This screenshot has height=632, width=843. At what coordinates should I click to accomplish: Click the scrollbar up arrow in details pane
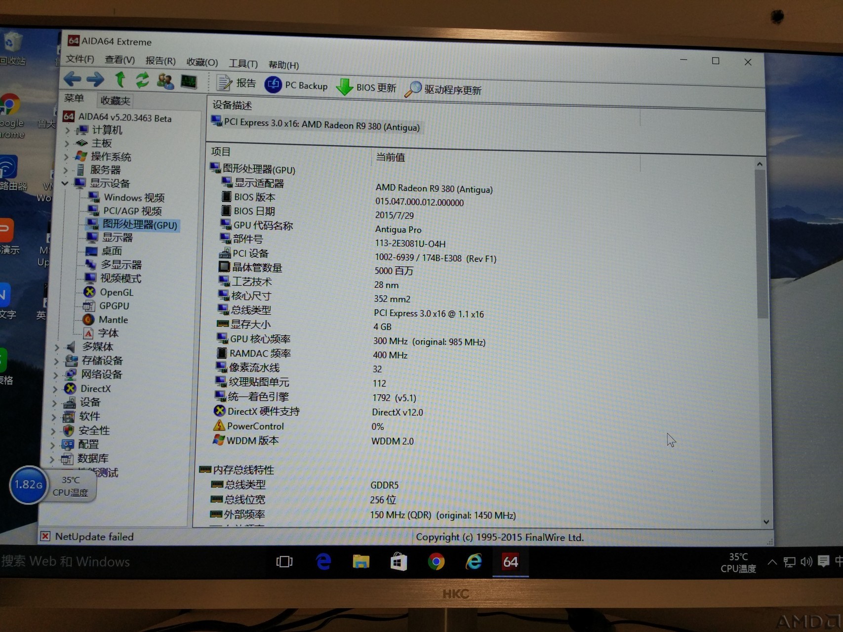pyautogui.click(x=760, y=164)
